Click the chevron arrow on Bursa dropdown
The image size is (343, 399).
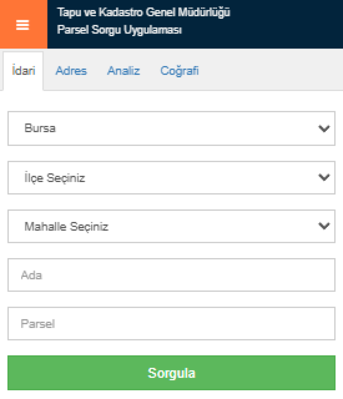pyautogui.click(x=324, y=129)
